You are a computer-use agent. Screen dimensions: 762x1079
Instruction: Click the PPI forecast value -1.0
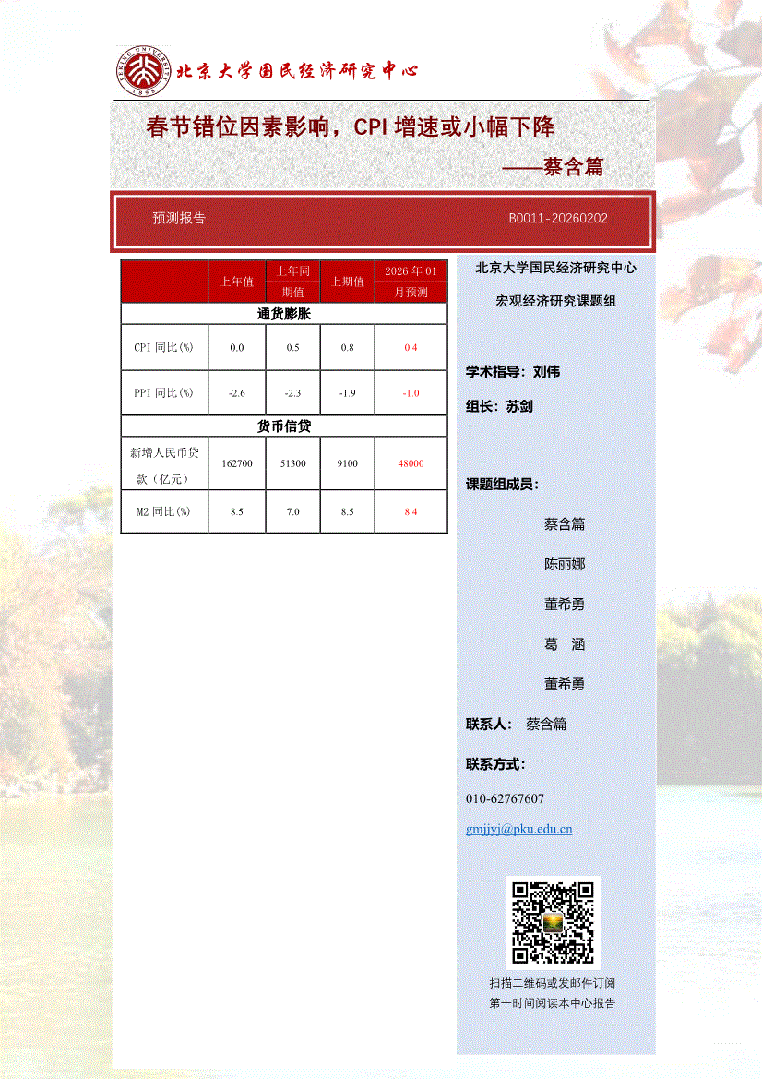(x=411, y=393)
